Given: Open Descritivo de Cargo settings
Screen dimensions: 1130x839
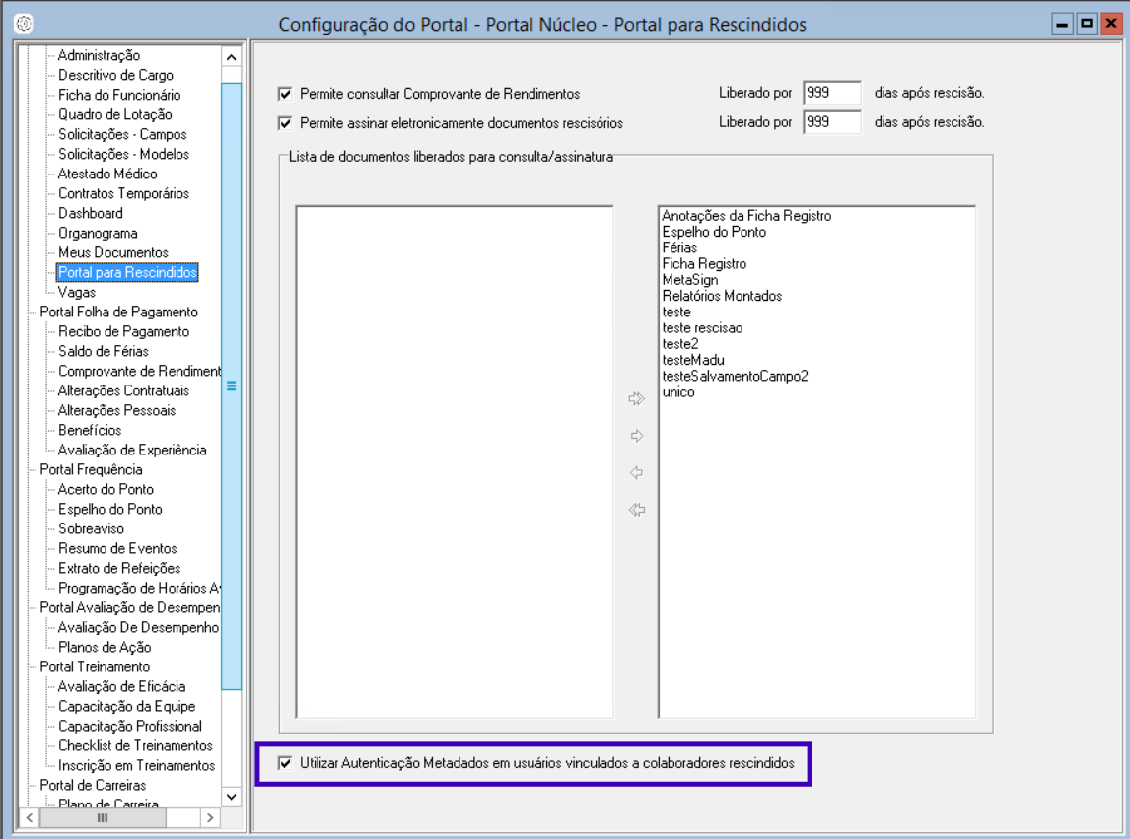Looking at the screenshot, I should click(115, 75).
